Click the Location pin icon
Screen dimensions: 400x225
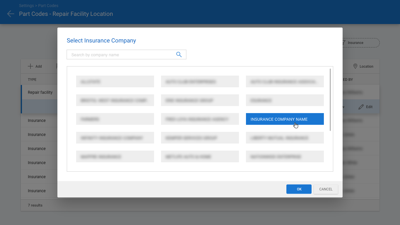click(x=355, y=67)
